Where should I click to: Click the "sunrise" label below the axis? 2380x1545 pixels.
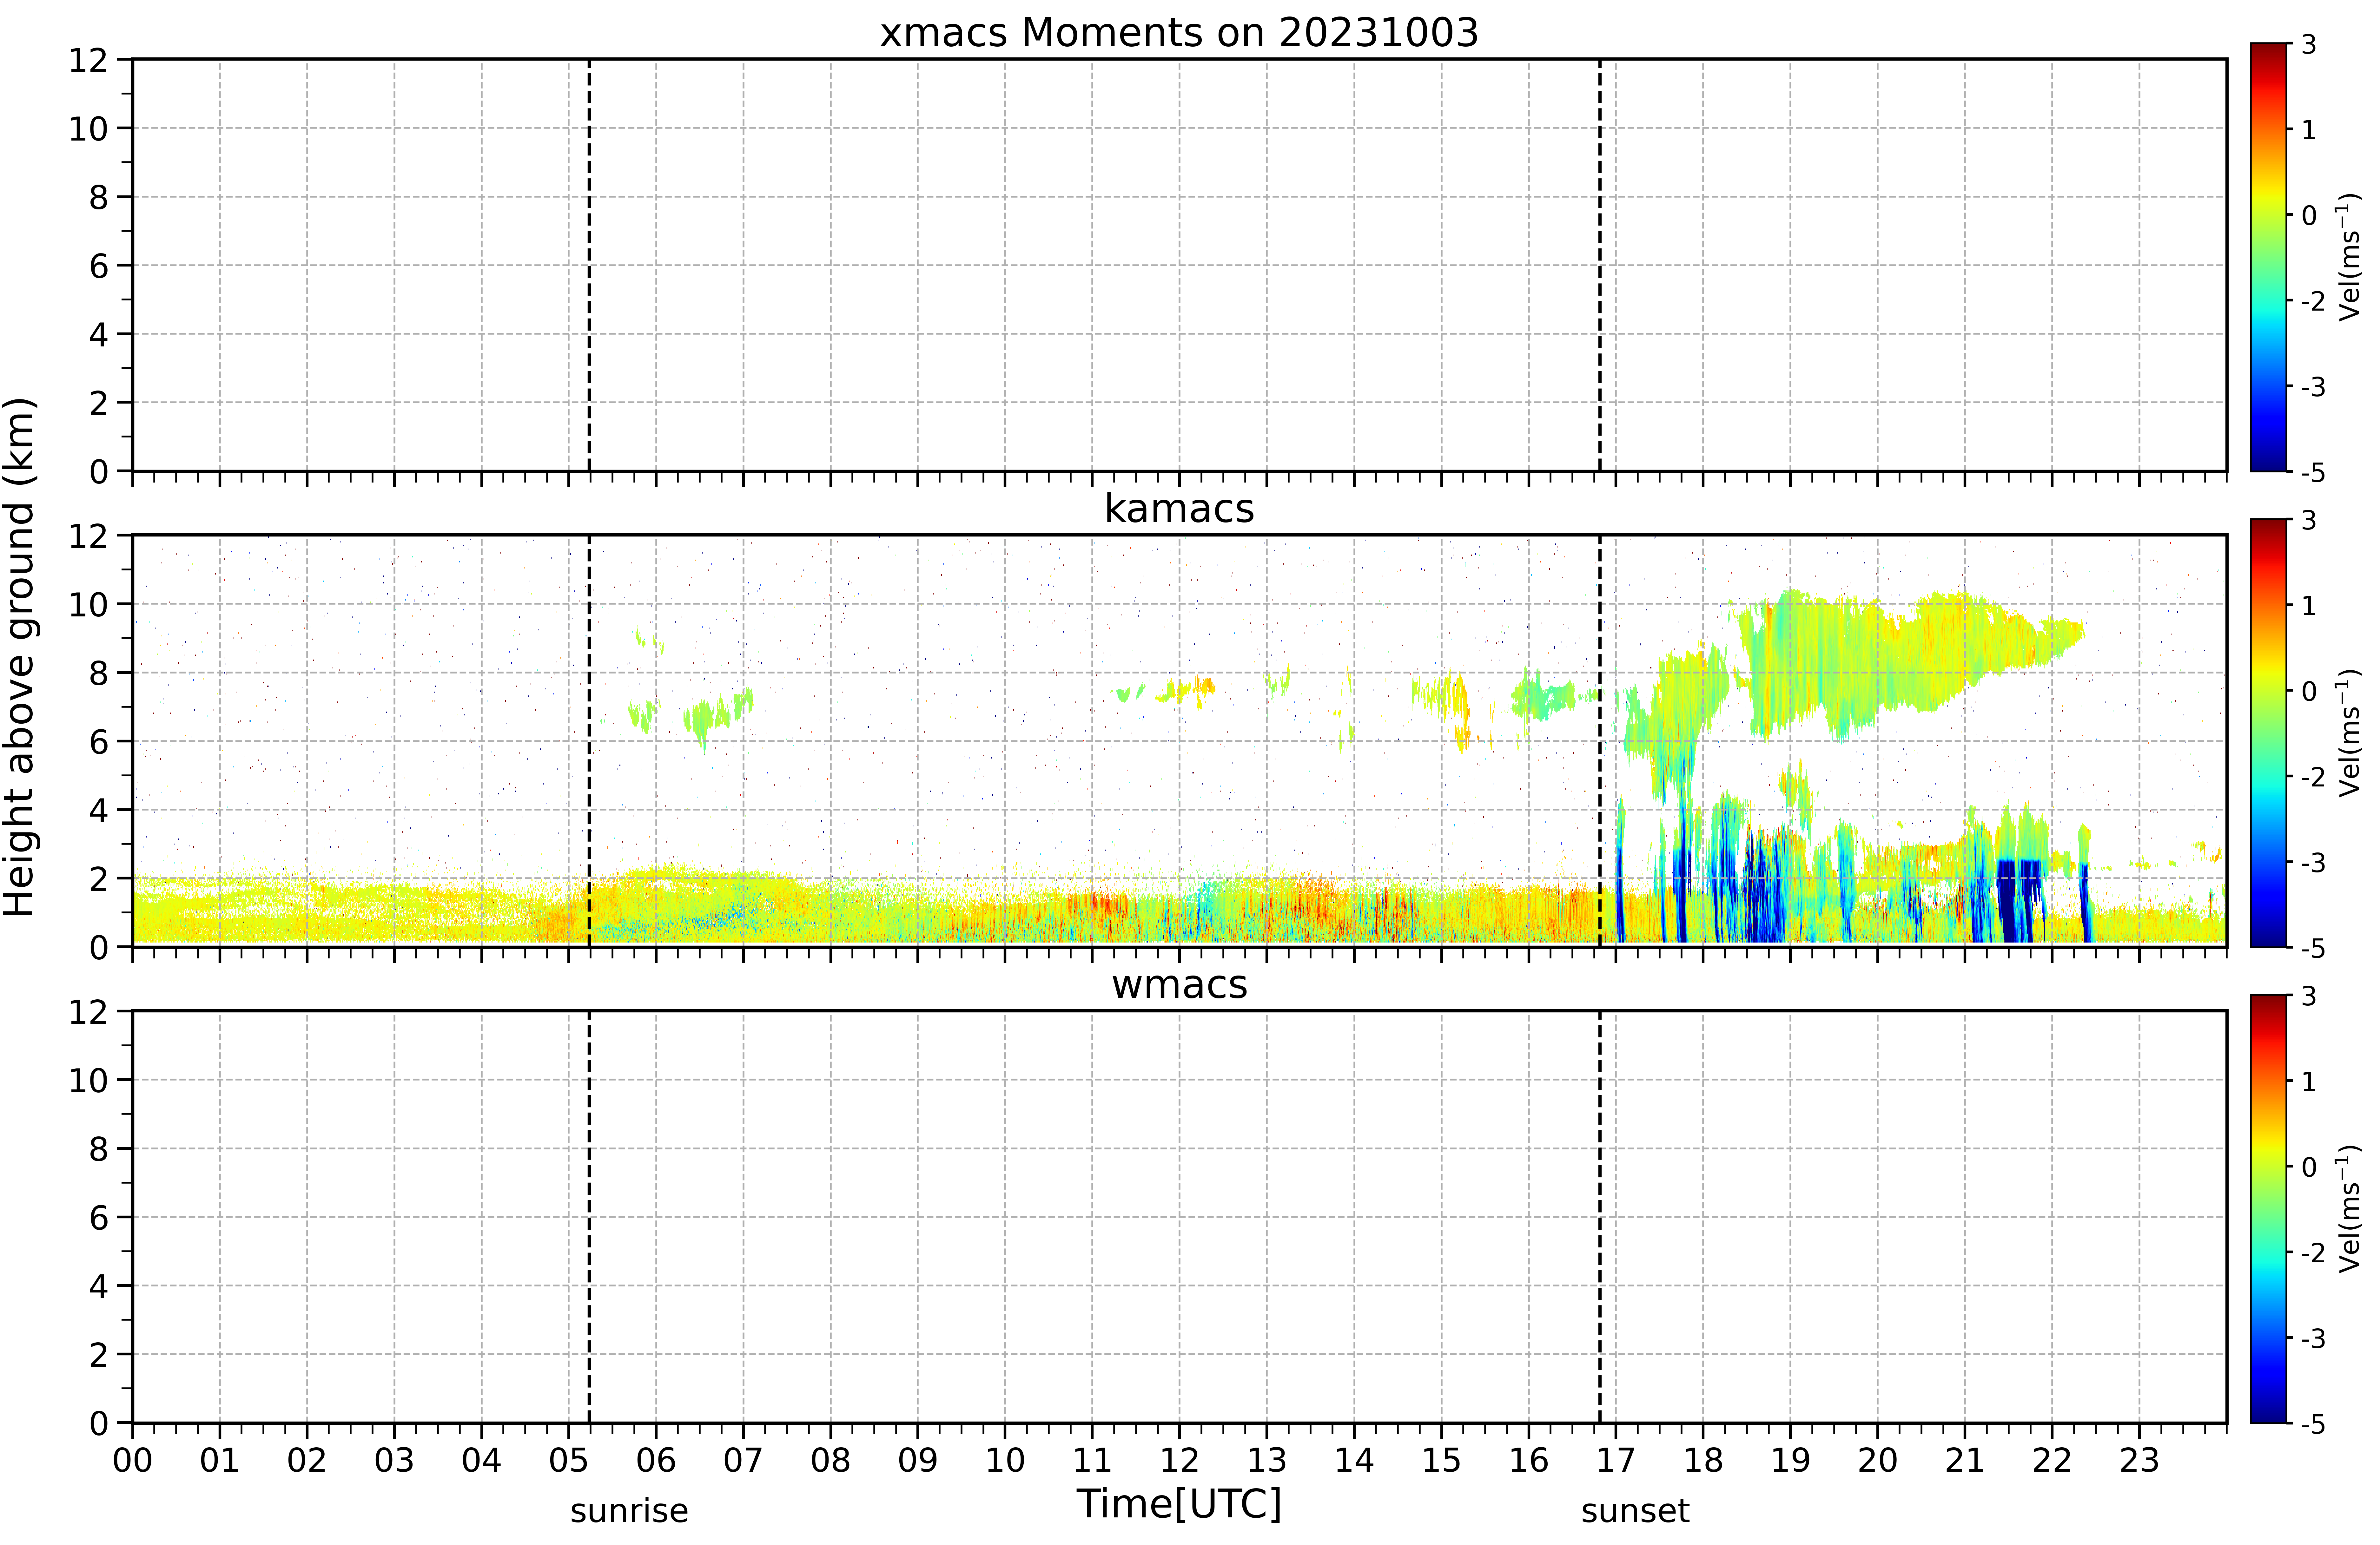pos(629,1511)
